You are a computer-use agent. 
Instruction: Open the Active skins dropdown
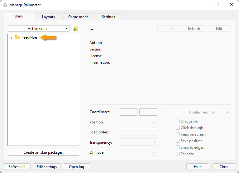click(39, 29)
